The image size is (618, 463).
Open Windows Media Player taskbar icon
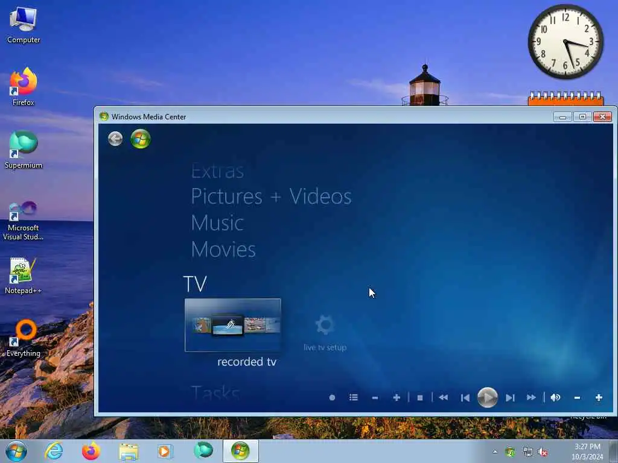tap(165, 452)
